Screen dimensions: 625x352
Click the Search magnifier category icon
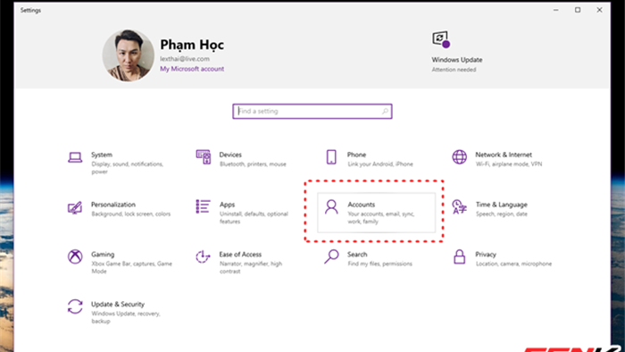pos(331,256)
